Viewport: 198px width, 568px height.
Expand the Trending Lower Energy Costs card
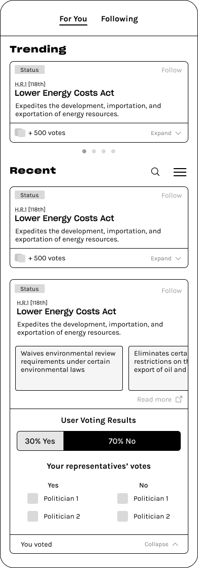[166, 133]
